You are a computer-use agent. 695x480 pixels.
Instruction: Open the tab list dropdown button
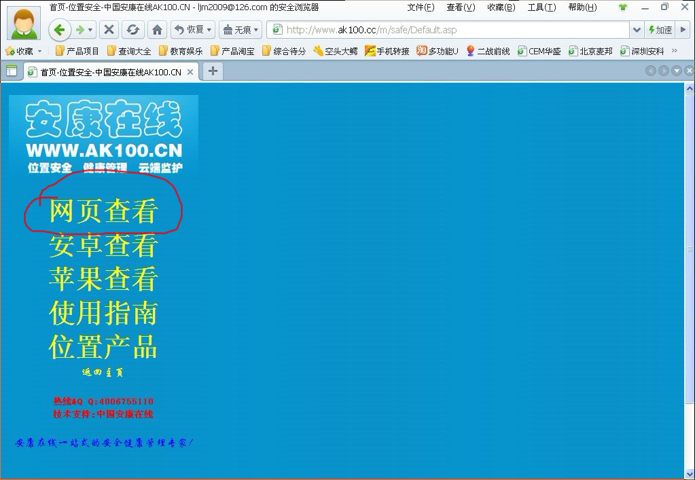[677, 71]
